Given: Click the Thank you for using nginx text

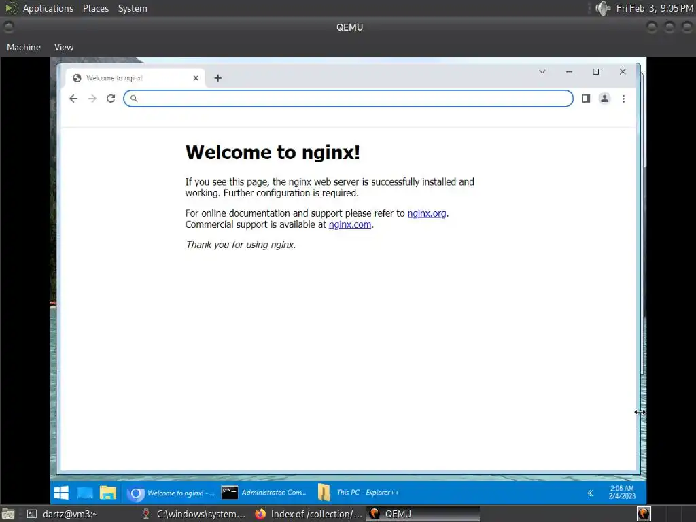Looking at the screenshot, I should (x=241, y=245).
